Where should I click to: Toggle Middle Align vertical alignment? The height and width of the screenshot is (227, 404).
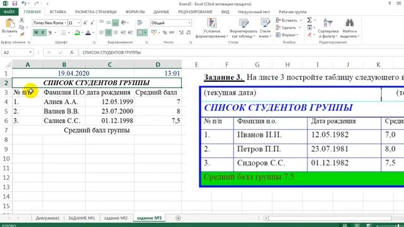pyautogui.click(x=109, y=23)
